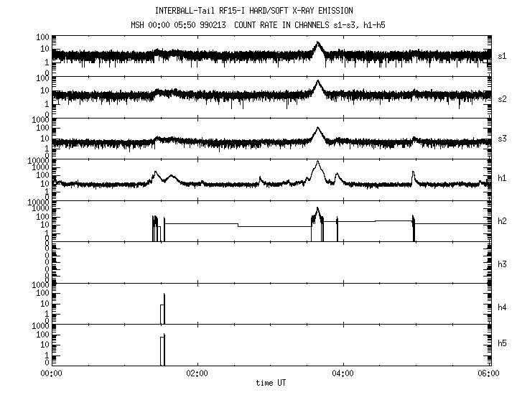Viewport: 517px width, 395px height.
Task: Select the h2 channel label
Action: tap(502, 221)
